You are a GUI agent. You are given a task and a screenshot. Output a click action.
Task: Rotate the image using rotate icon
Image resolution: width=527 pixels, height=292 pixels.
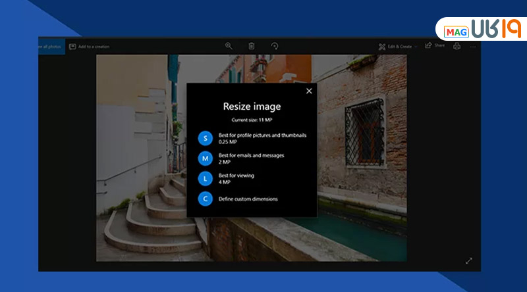275,46
